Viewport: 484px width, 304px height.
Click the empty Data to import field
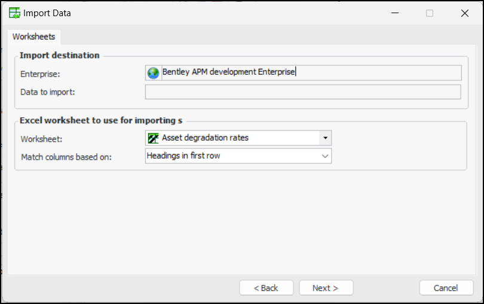[303, 92]
